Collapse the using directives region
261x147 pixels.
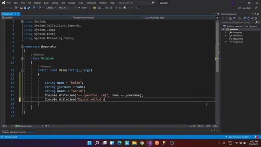pyautogui.click(x=22, y=22)
